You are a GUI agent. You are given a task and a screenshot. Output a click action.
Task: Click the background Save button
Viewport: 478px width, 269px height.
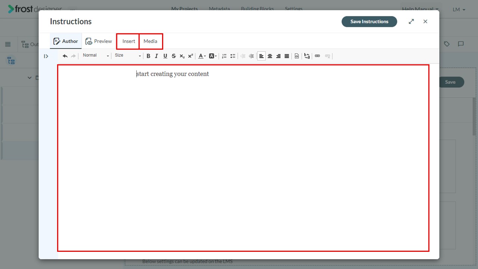450,82
